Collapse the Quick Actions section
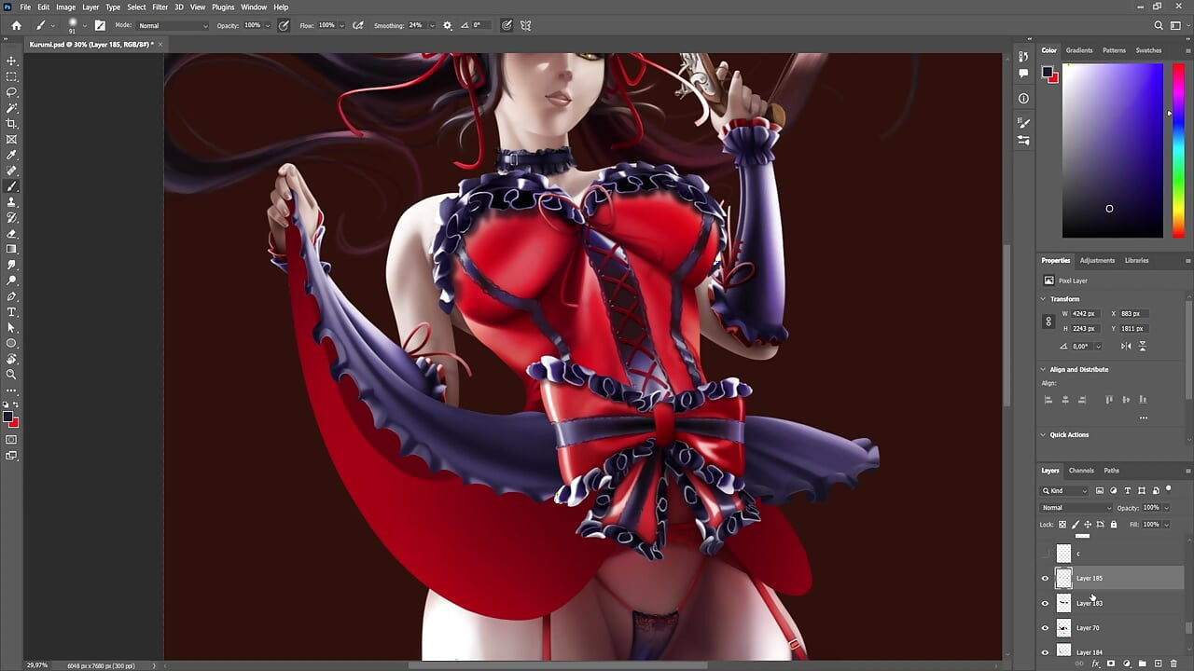The width and height of the screenshot is (1194, 671). 1044,435
